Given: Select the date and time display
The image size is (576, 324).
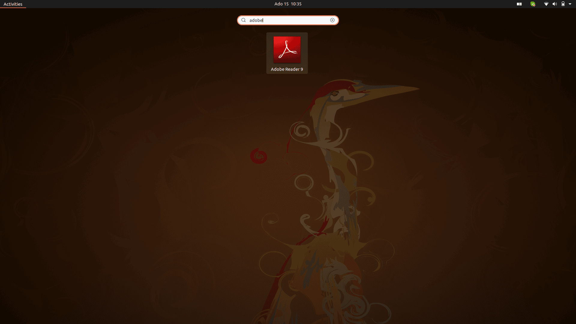Looking at the screenshot, I should 288,4.
